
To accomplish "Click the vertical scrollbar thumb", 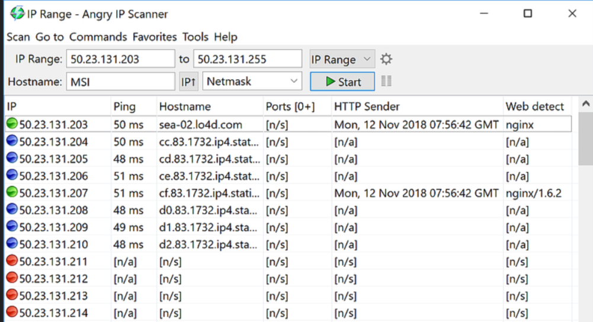I will tap(586, 139).
